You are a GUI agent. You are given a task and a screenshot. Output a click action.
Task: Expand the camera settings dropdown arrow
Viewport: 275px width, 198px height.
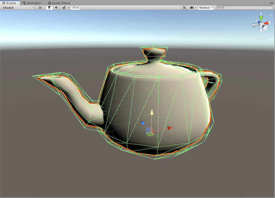pos(196,8)
